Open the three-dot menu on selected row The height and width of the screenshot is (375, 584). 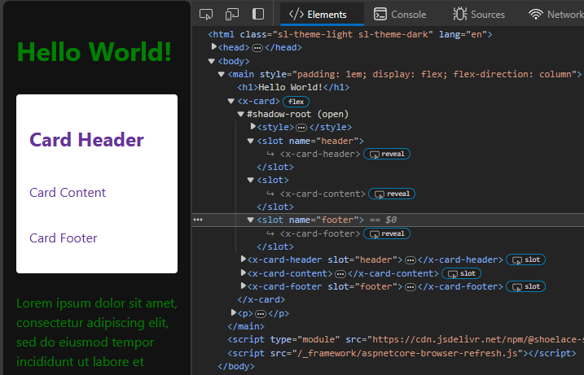pos(198,220)
